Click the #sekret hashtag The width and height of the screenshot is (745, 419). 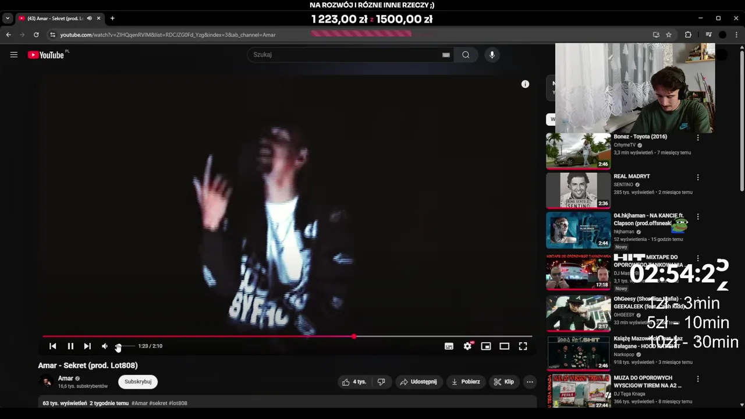coord(158,403)
